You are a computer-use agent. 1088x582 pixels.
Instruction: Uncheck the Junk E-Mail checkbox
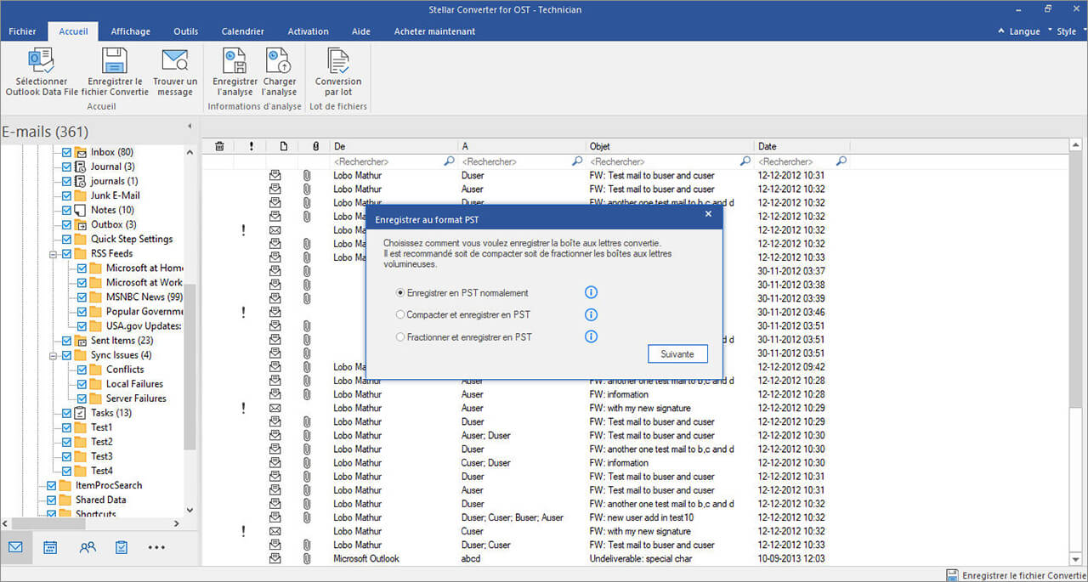pyautogui.click(x=66, y=195)
